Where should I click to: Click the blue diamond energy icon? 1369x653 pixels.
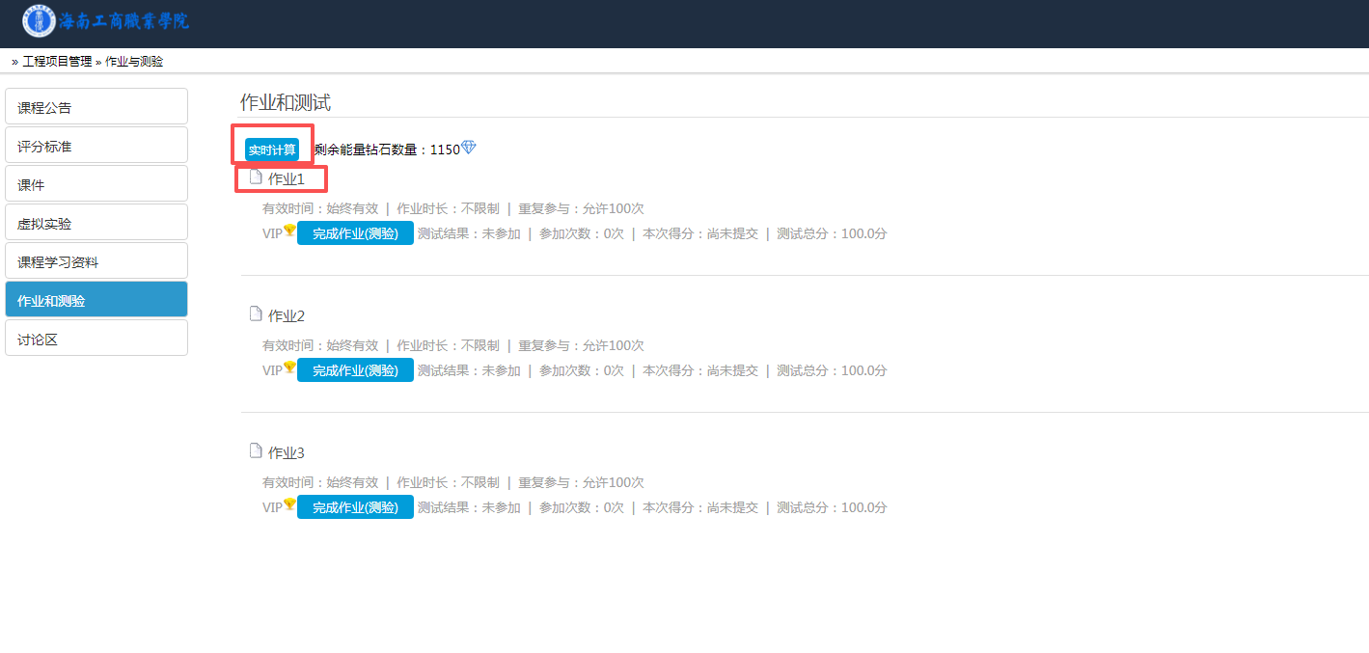pyautogui.click(x=469, y=148)
